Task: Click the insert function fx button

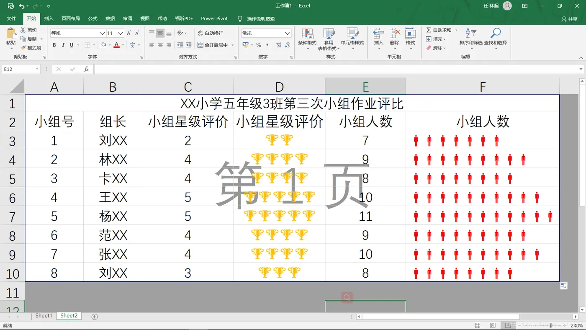Action: [x=86, y=69]
